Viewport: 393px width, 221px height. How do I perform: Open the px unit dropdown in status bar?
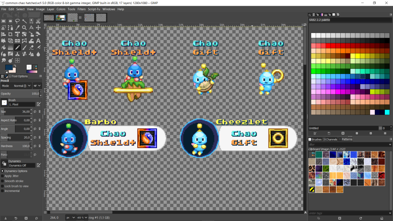70,218
